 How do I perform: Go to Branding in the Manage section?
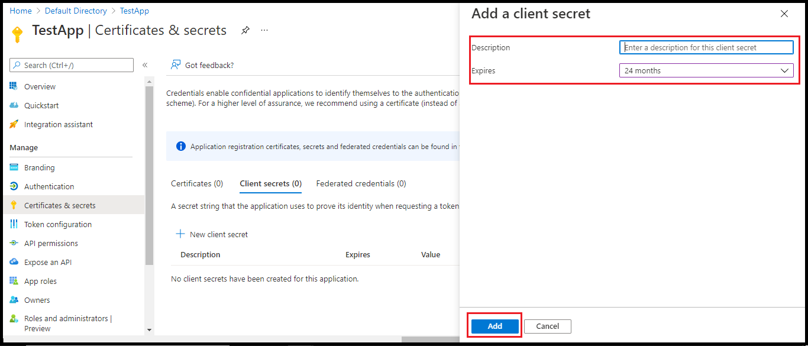tap(40, 167)
